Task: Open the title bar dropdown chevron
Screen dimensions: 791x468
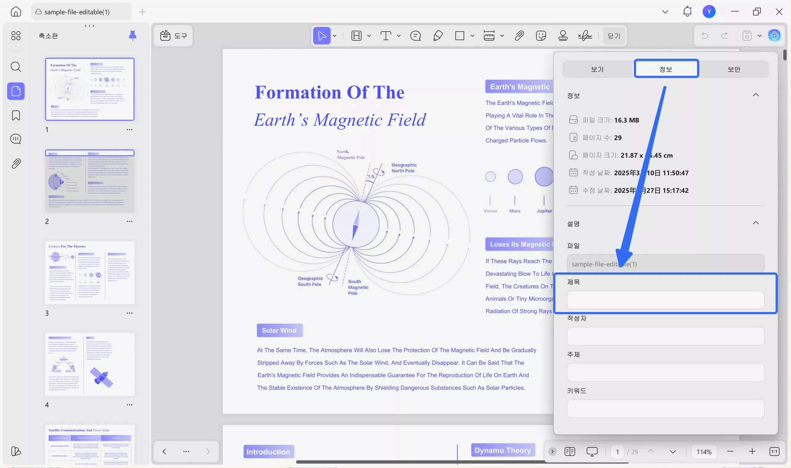Action: (665, 12)
